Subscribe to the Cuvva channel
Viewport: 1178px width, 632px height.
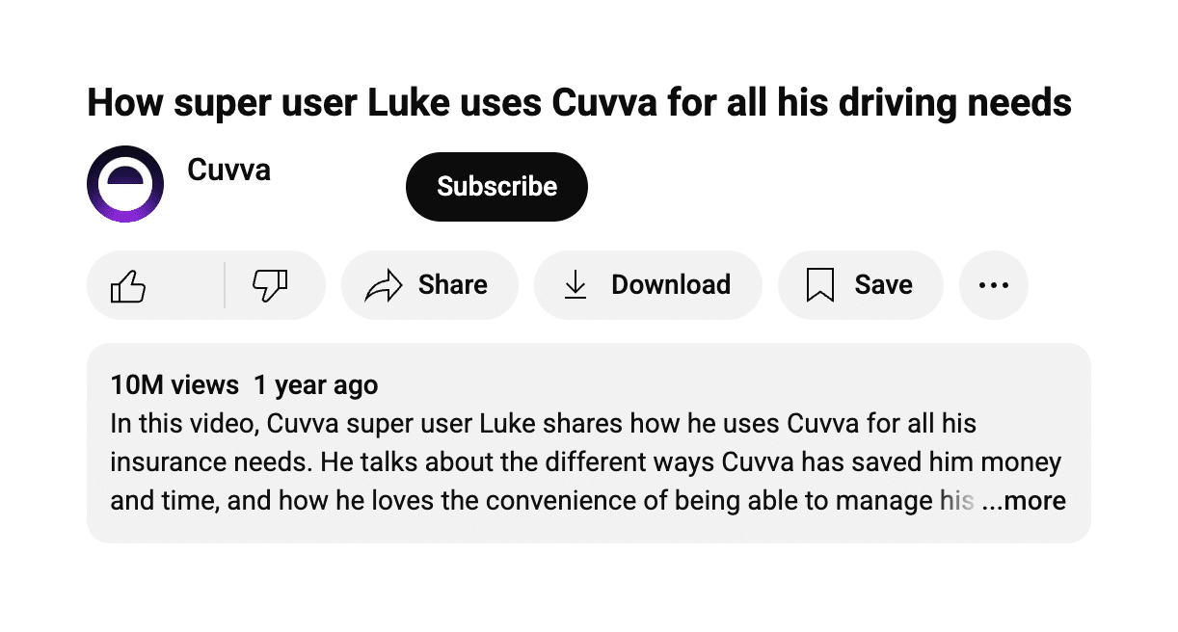tap(496, 186)
